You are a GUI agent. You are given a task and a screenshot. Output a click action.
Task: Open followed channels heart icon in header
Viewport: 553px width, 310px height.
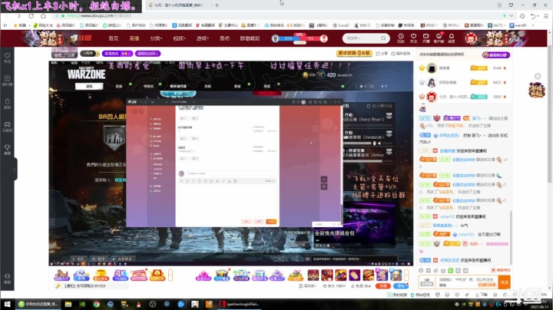[x=413, y=38]
